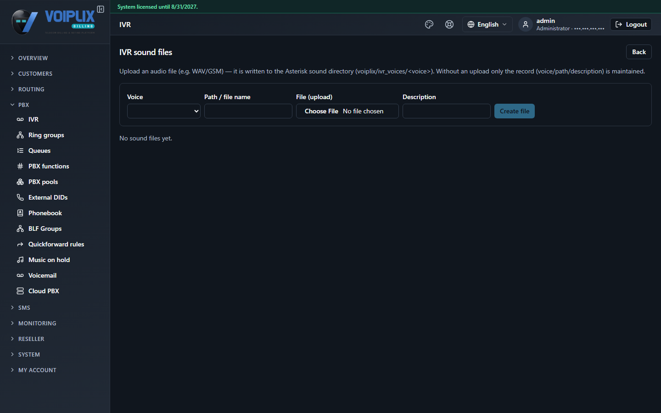The height and width of the screenshot is (413, 661).
Task: Open the support lifebuoy icon
Action: click(x=449, y=24)
